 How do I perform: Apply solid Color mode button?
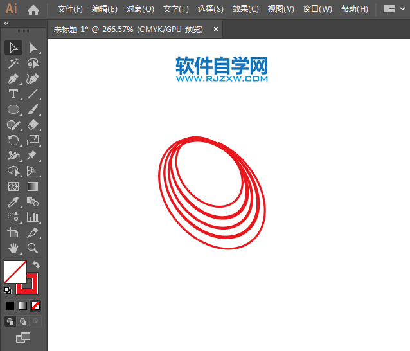pyautogui.click(x=10, y=305)
